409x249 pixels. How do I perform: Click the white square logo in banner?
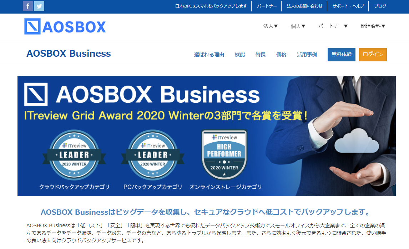pyautogui.click(x=36, y=95)
